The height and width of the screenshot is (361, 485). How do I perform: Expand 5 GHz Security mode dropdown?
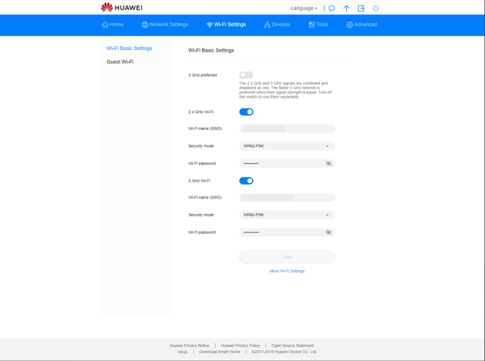coord(287,215)
